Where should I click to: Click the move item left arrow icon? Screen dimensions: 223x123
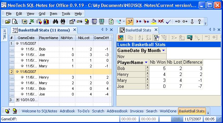[x=177, y=22]
